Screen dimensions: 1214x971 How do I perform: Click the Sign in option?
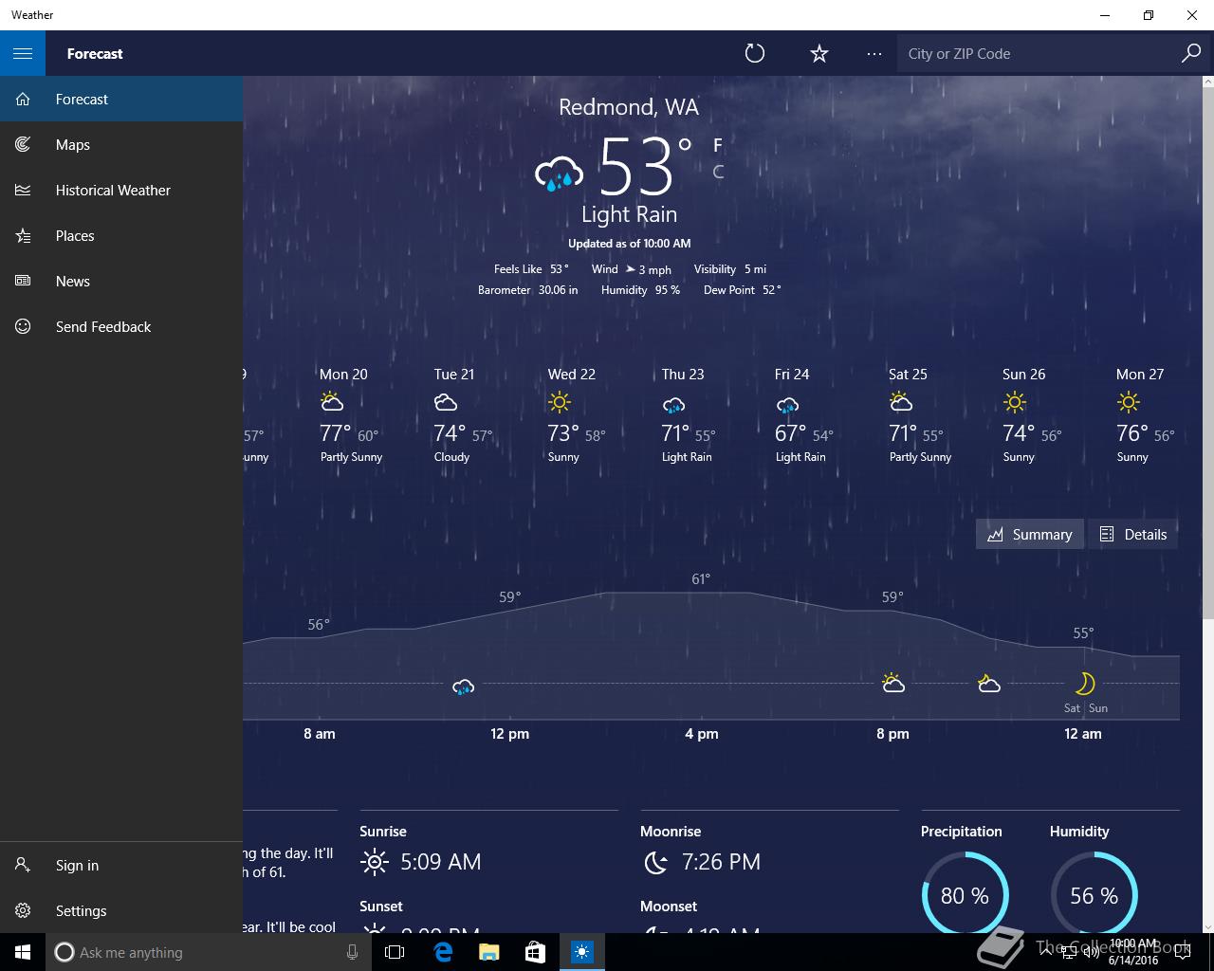tap(121, 865)
